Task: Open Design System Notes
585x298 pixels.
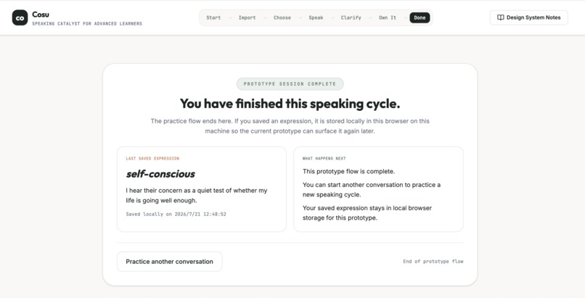Action: coord(528,17)
